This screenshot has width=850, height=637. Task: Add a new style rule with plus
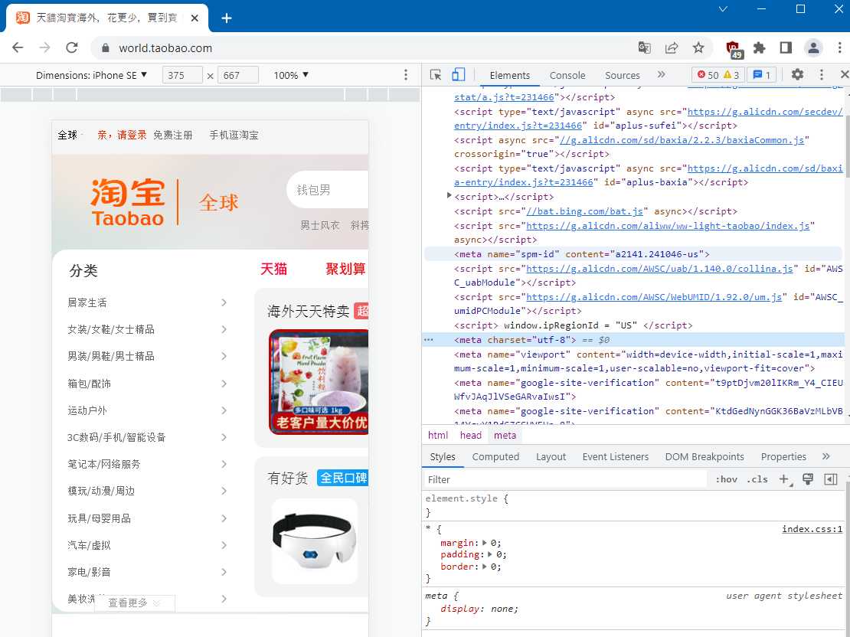point(784,479)
